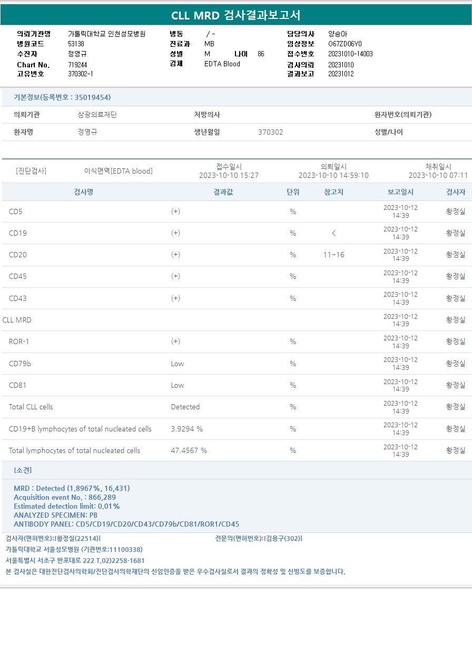The height and width of the screenshot is (654, 472).
Task: Click the 'CD20' test name
Action: pyautogui.click(x=18, y=255)
